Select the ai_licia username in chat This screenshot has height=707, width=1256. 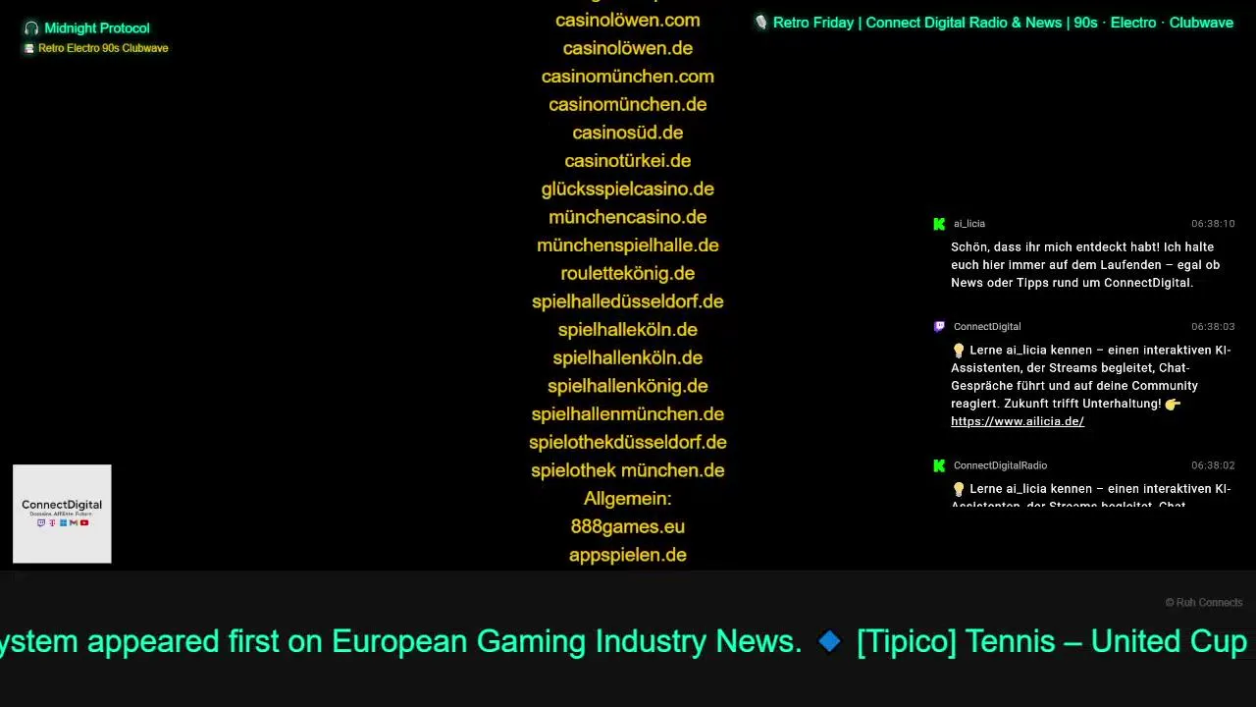coord(969,224)
